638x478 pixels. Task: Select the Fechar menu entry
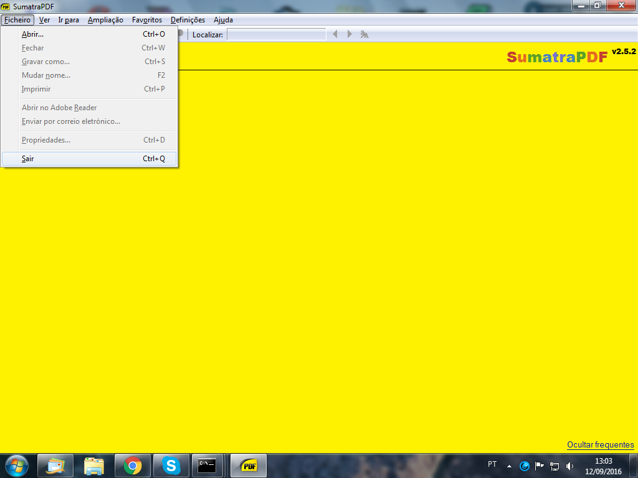(89, 48)
